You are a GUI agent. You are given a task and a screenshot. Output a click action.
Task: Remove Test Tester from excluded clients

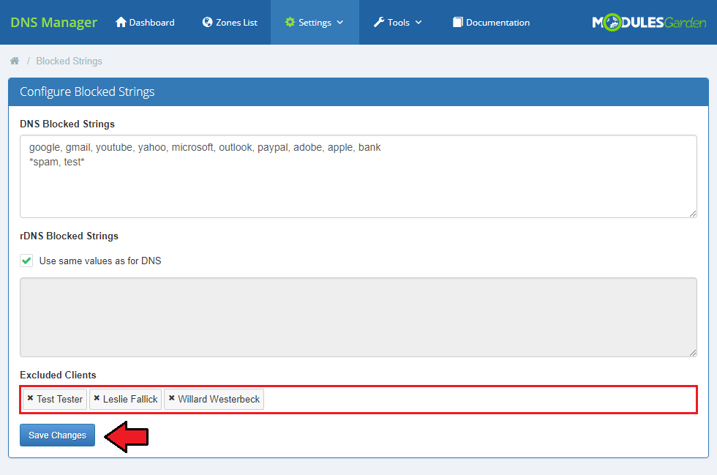pos(30,398)
